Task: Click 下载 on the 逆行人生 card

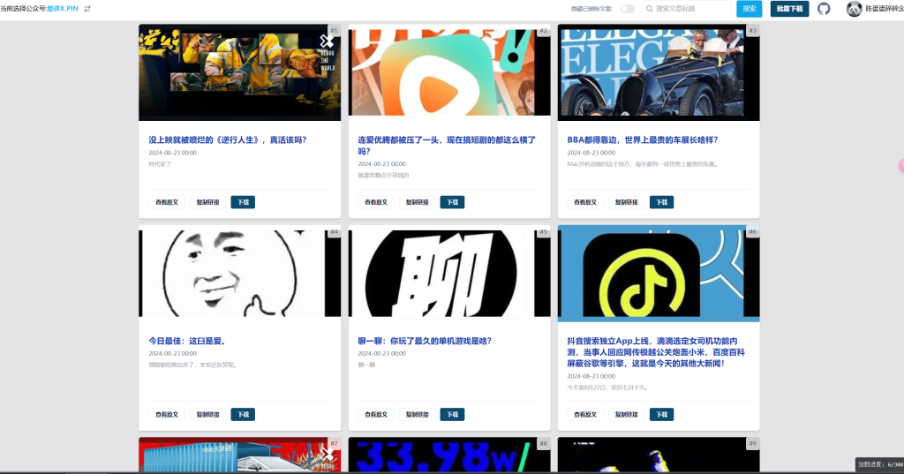Action: click(243, 202)
